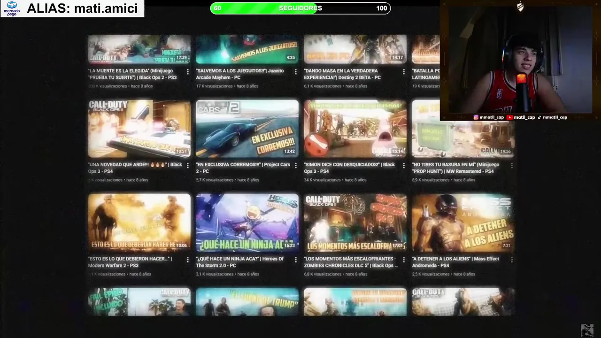Viewport: 601px width, 338px height.
Task: Open the "SIMON DICE" video thumbnail
Action: pos(355,129)
